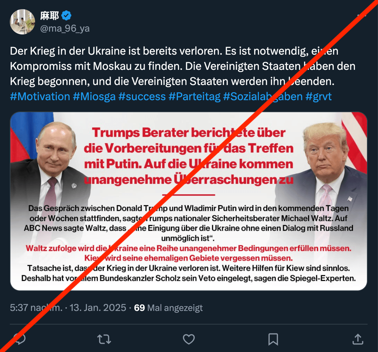The width and height of the screenshot is (378, 352).
Task: Open the #Miosga hashtag
Action: tap(94, 97)
